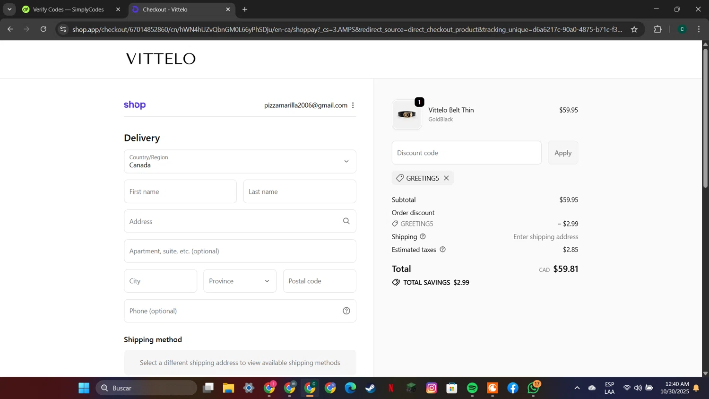Click the Apply discount button
The width and height of the screenshot is (709, 399).
tap(563, 153)
